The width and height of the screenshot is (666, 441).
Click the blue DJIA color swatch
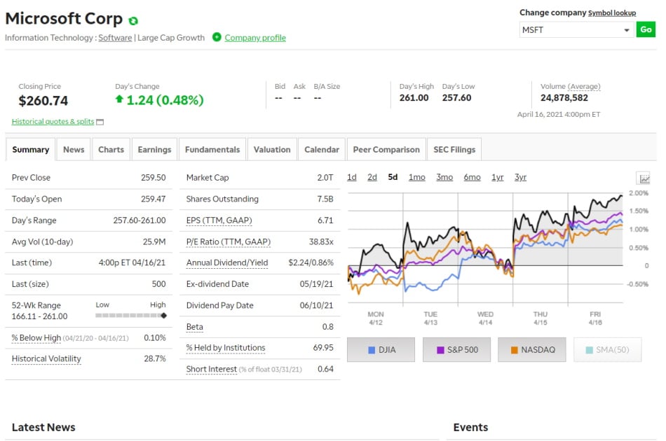point(372,350)
